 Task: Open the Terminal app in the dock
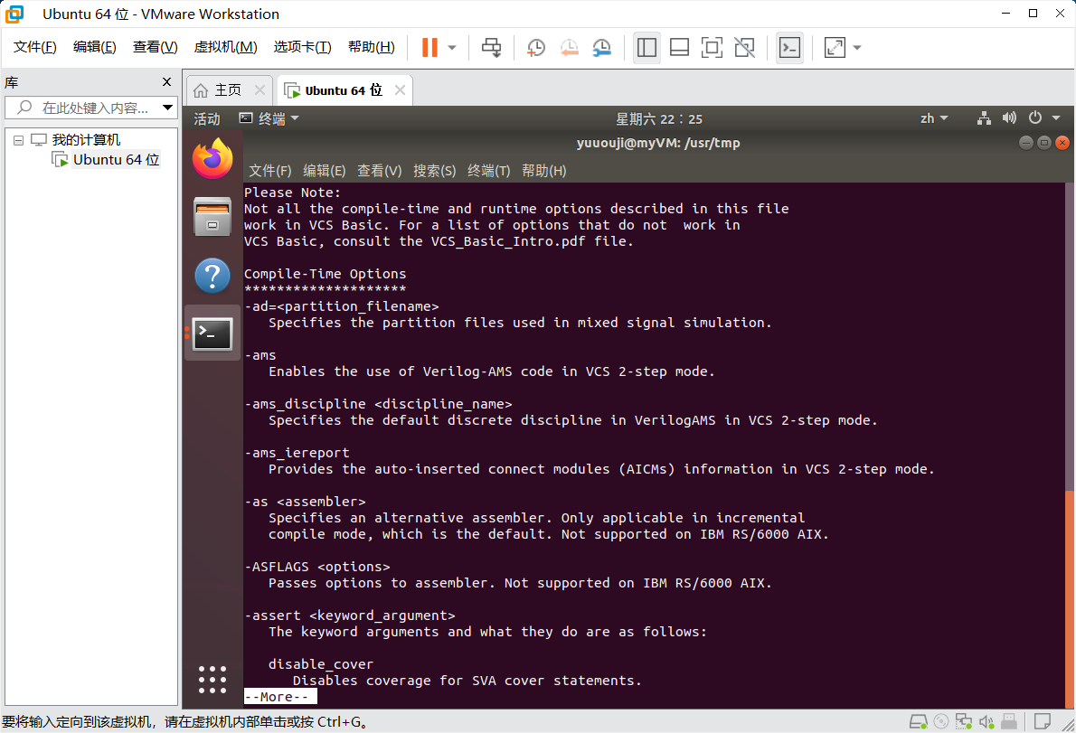(x=212, y=334)
